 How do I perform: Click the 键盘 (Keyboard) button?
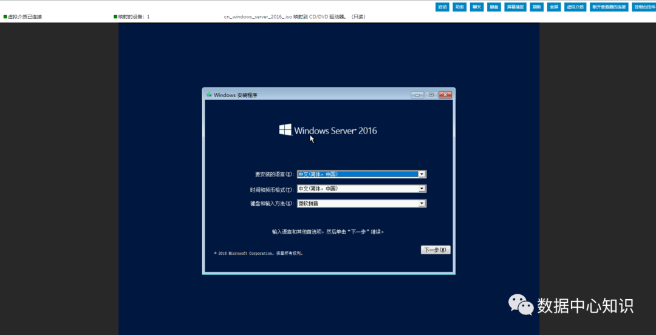494,7
